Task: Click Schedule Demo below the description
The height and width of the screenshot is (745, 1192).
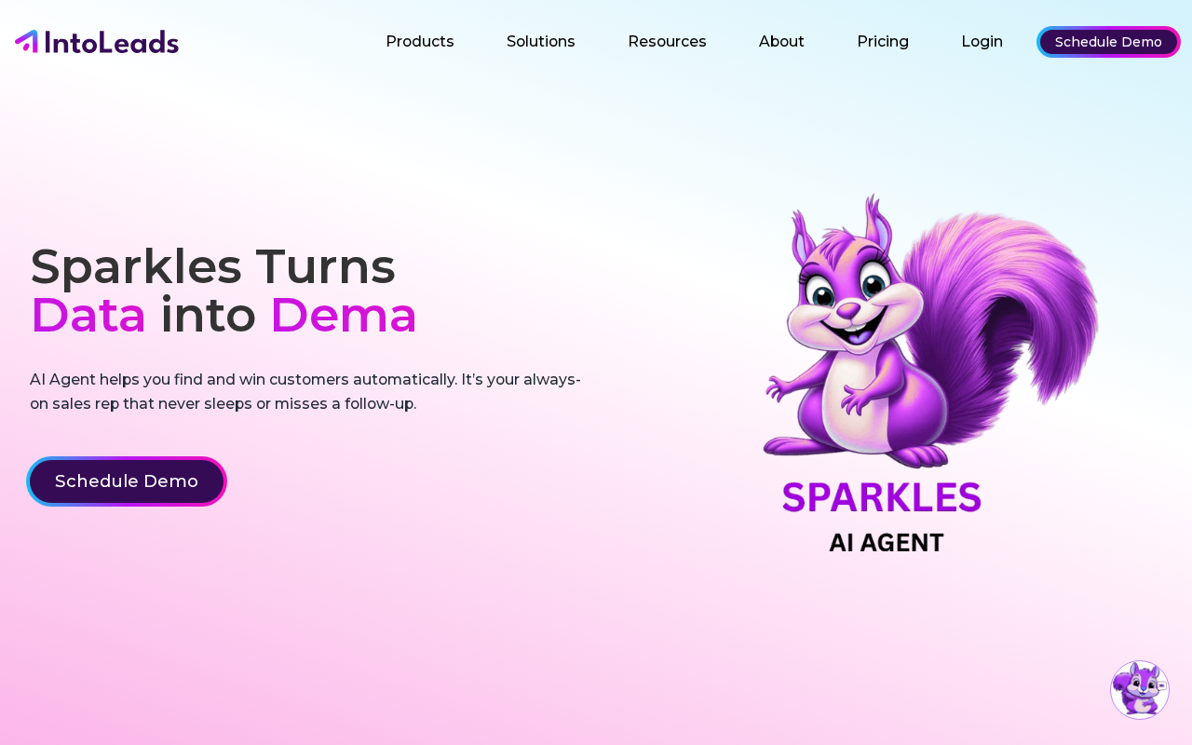Action: coord(127,481)
